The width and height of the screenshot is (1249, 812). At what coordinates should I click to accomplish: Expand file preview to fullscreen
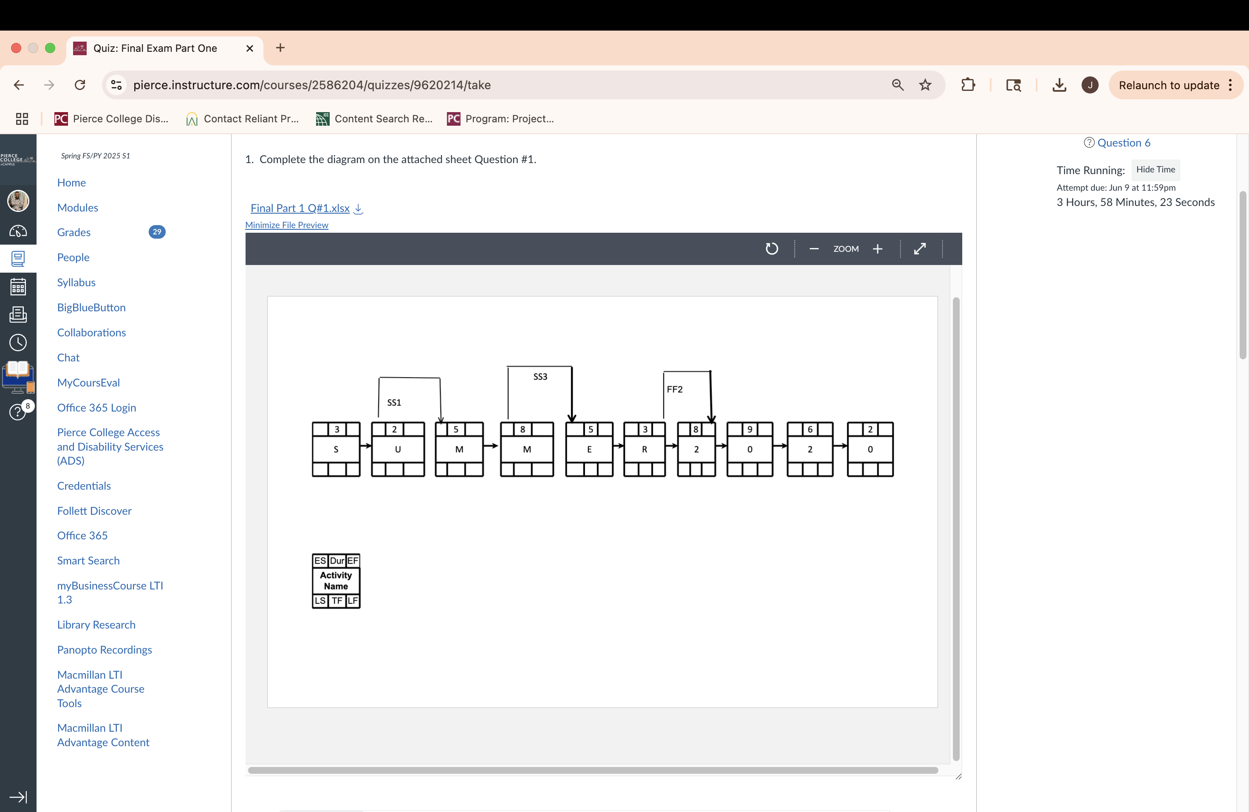click(920, 248)
